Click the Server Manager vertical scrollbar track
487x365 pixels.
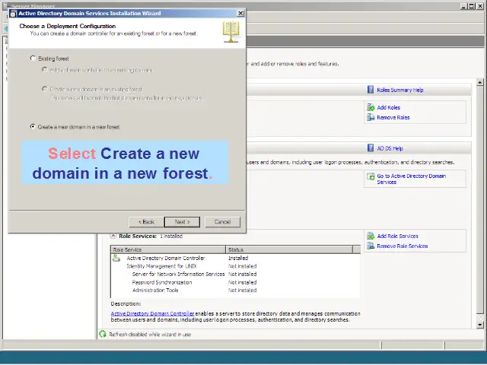click(480, 204)
